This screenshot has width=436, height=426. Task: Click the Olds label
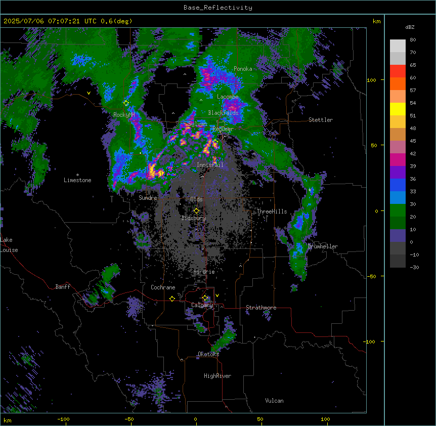[196, 199]
